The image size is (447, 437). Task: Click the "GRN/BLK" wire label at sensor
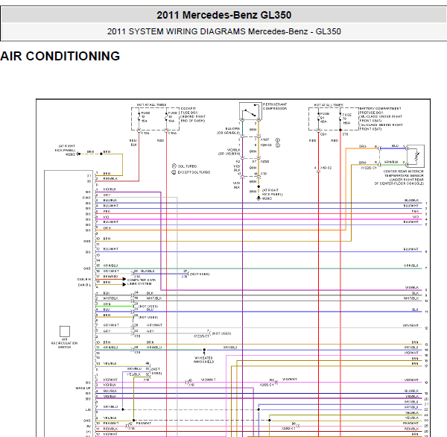(391, 162)
